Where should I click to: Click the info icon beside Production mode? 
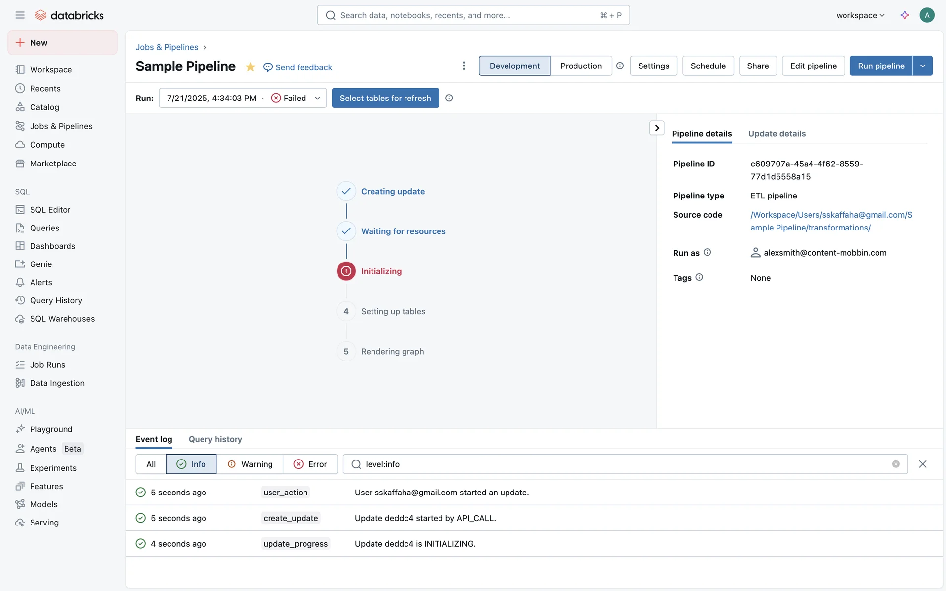point(620,66)
